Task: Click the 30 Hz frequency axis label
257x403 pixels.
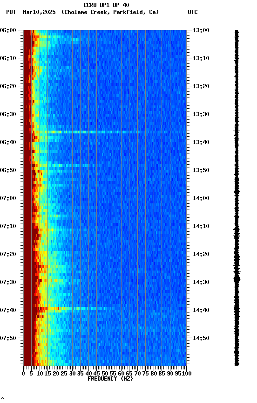Action: point(72,374)
